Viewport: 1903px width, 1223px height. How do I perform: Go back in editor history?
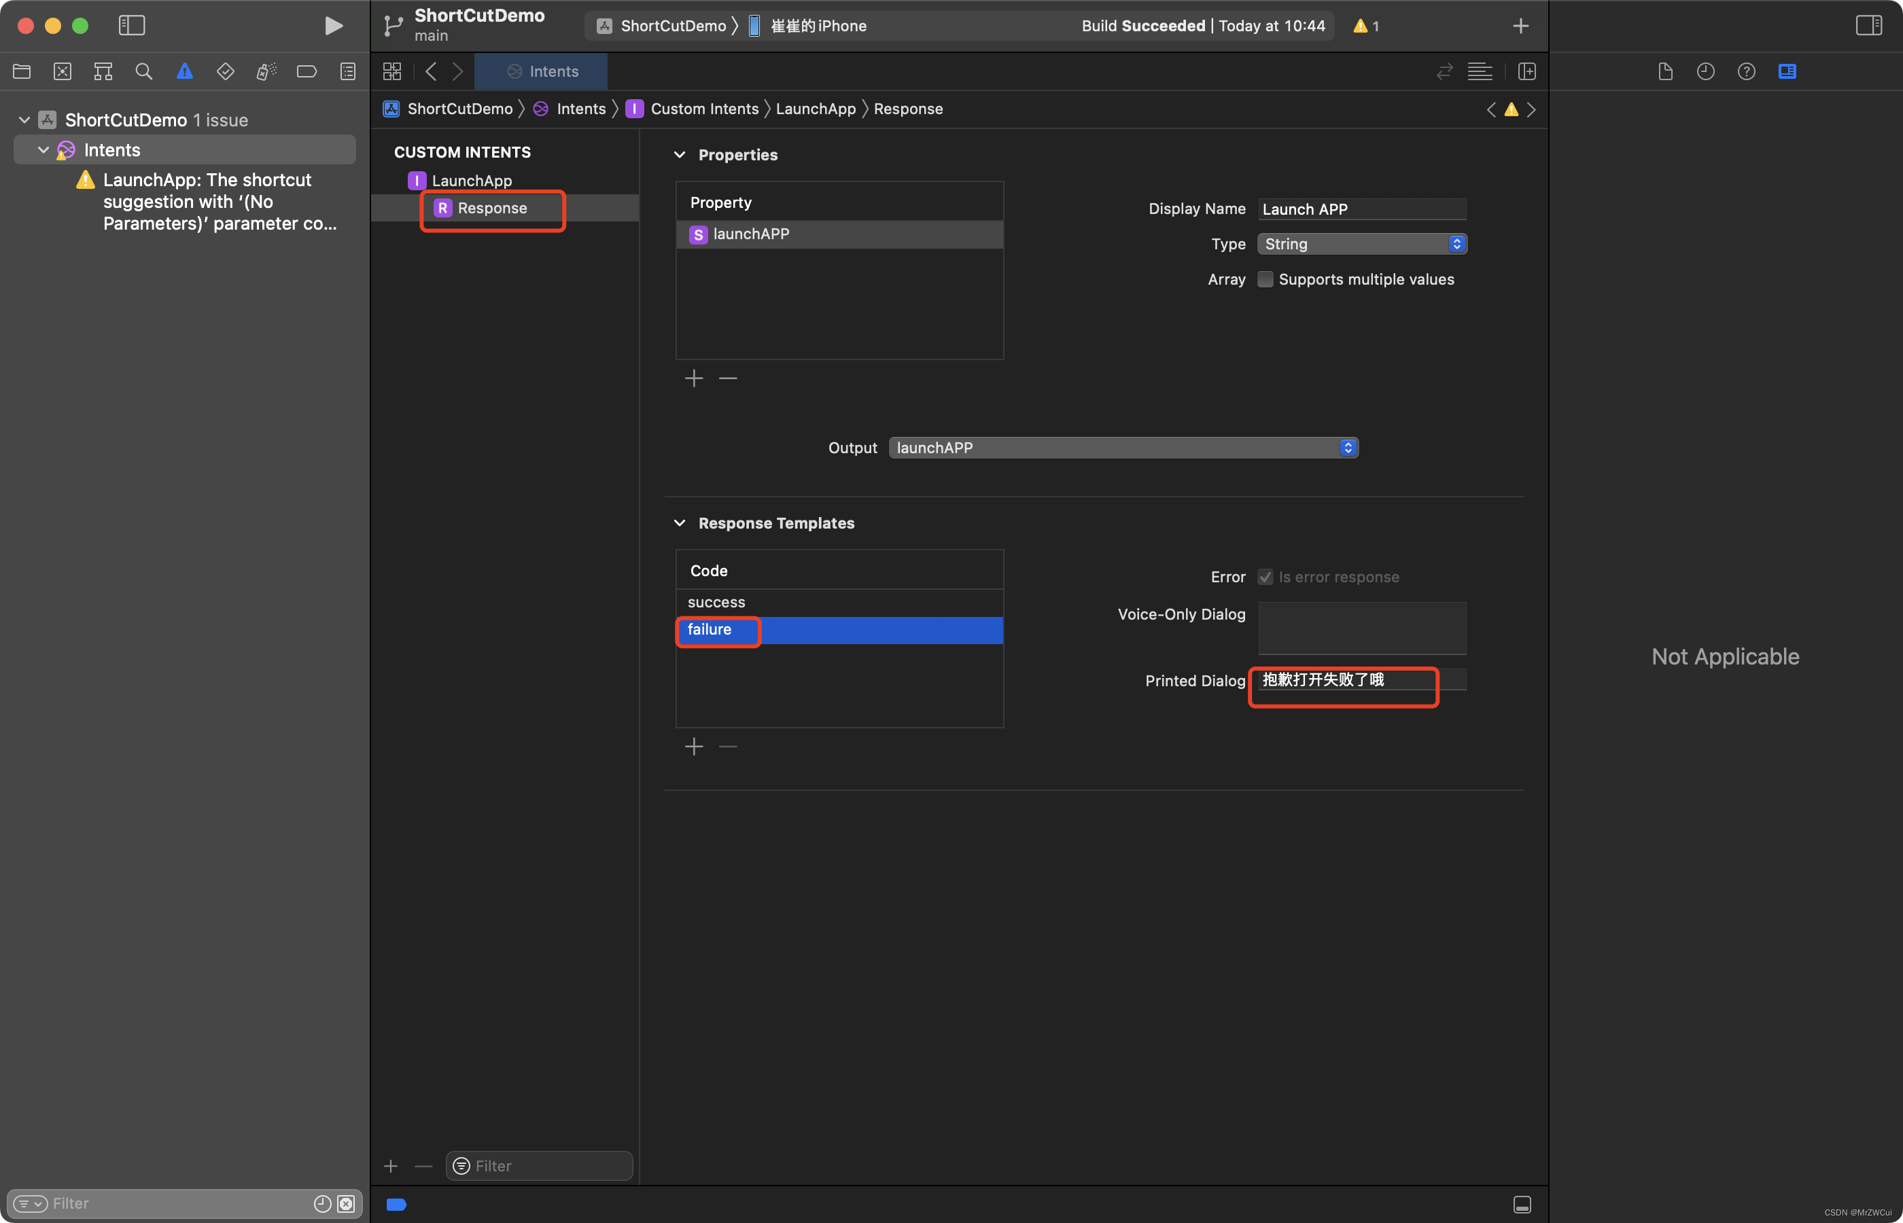[x=432, y=71]
